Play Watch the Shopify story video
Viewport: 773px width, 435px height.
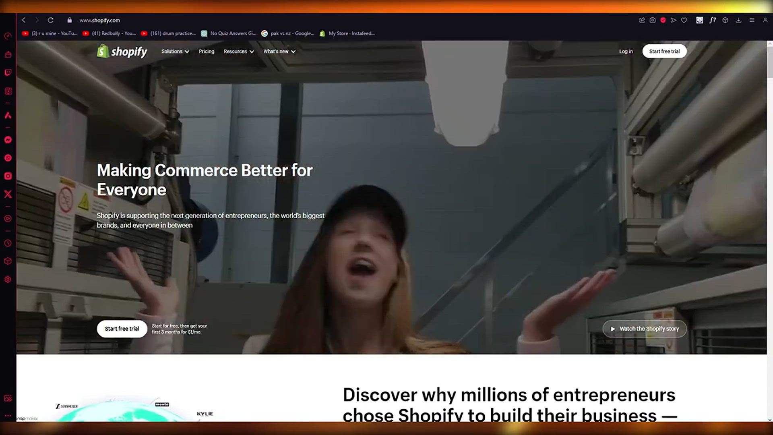pyautogui.click(x=645, y=329)
